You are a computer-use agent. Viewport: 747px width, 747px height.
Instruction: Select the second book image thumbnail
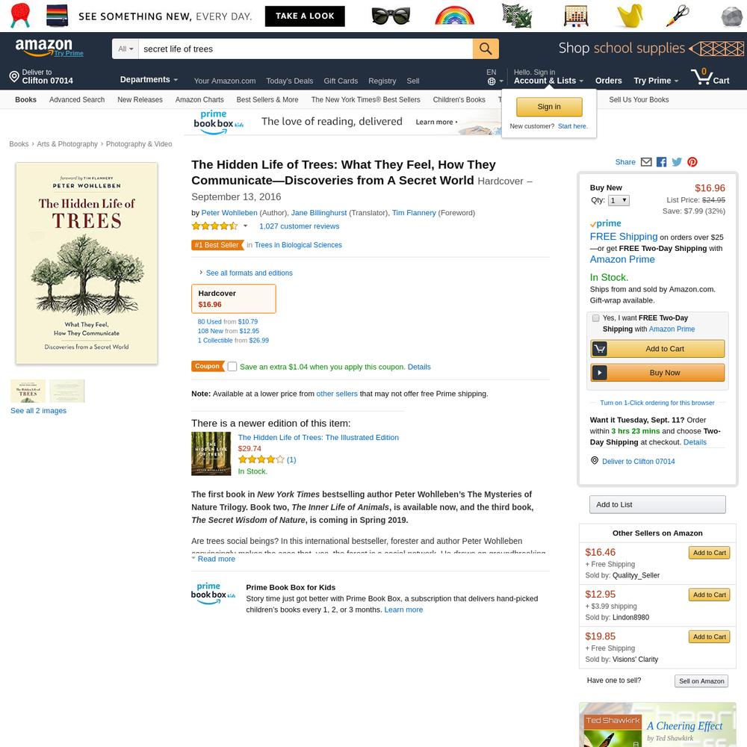pyautogui.click(x=67, y=391)
